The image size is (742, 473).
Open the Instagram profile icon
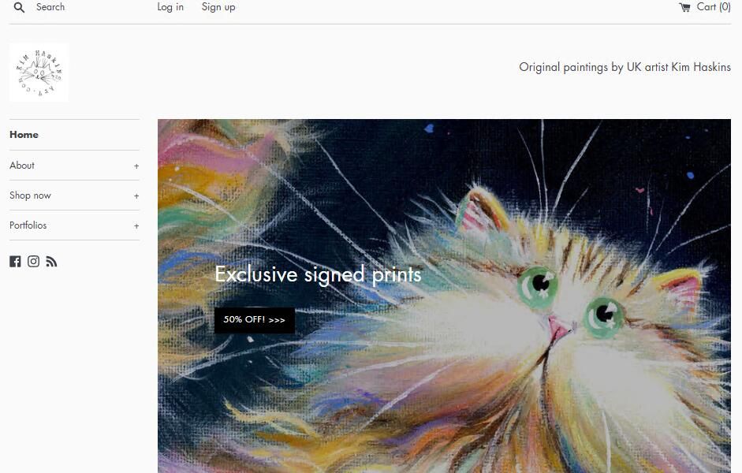pos(33,261)
